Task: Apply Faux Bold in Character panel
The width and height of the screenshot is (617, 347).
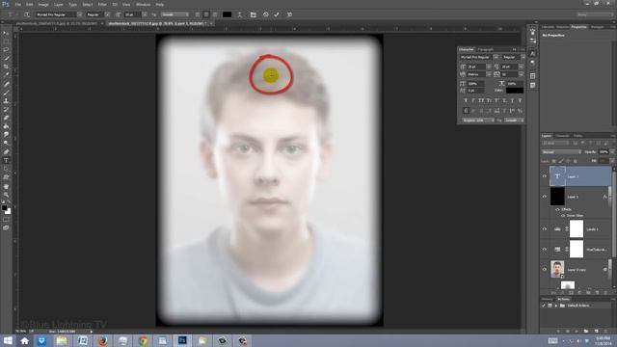Action: pos(466,100)
